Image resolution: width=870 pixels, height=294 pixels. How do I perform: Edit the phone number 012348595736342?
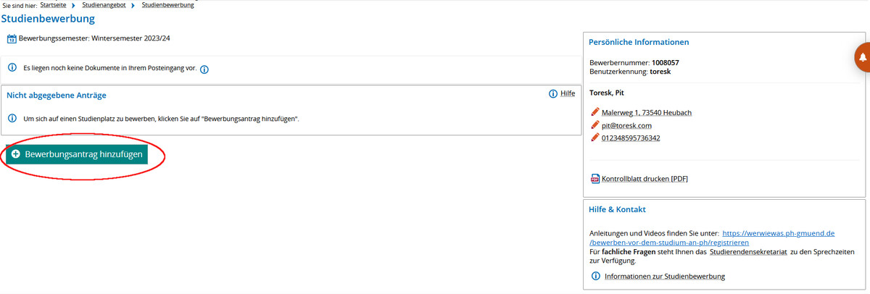coord(631,138)
